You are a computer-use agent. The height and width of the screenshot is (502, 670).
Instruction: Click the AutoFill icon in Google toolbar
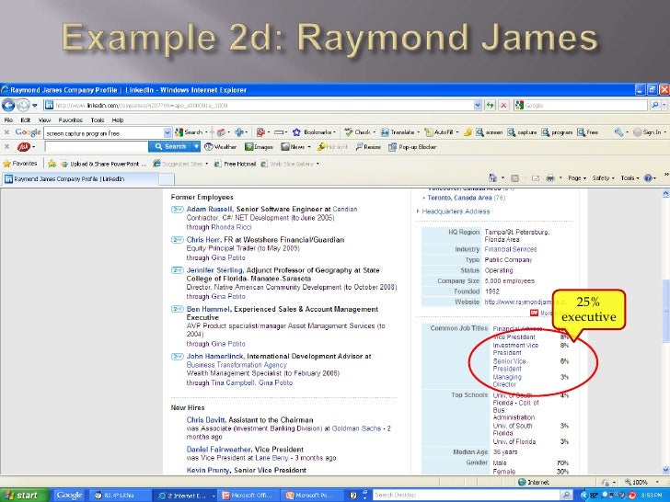[429, 132]
